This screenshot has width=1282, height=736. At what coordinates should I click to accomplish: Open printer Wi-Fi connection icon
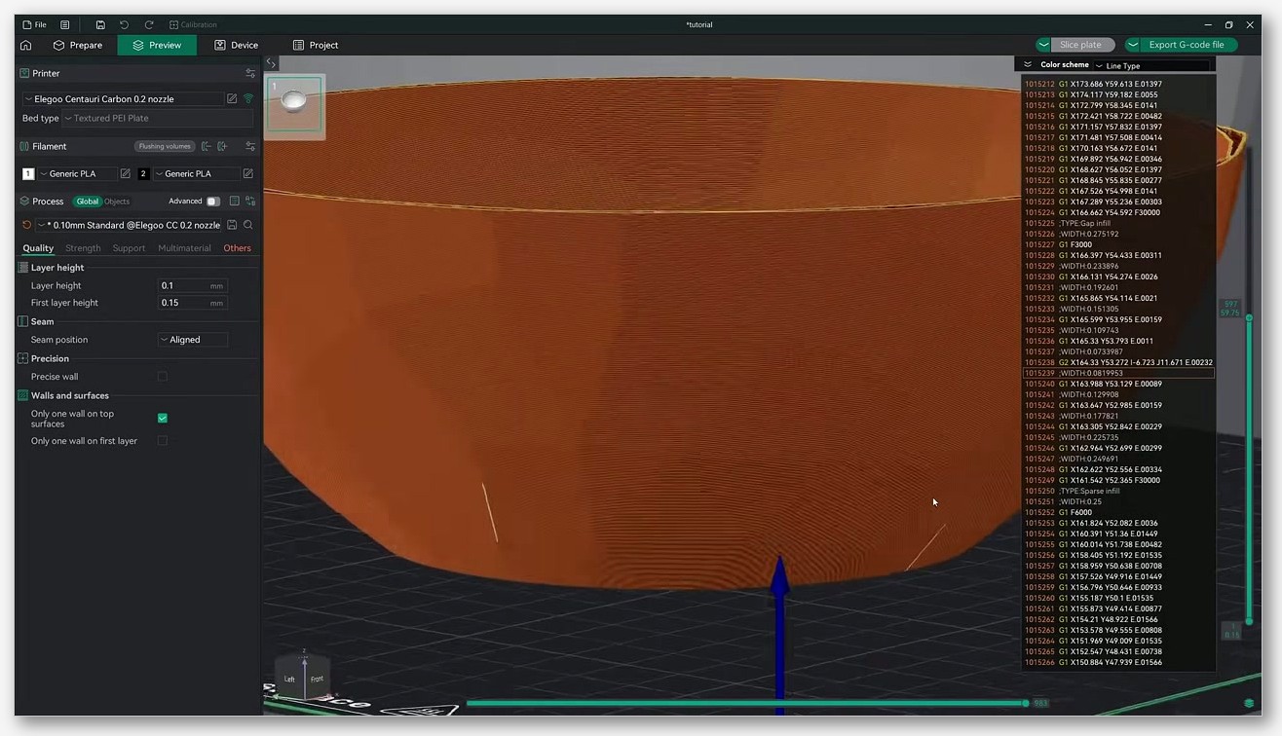(248, 98)
